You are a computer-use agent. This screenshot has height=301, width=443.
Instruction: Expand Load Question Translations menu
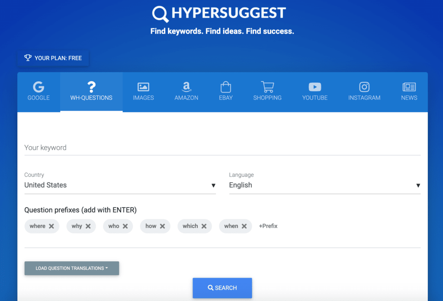[x=71, y=268]
